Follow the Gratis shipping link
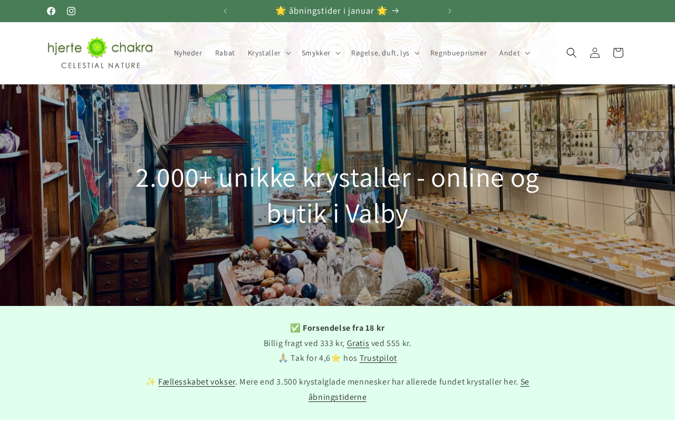 click(358, 343)
